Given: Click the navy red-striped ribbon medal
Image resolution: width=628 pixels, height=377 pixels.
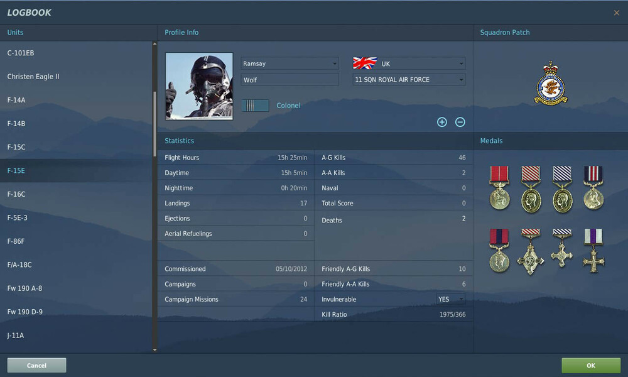Looking at the screenshot, I should [593, 188].
